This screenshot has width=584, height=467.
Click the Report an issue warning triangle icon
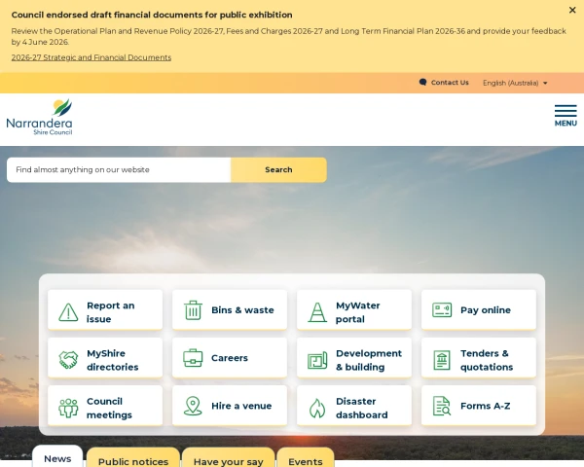[68, 312]
